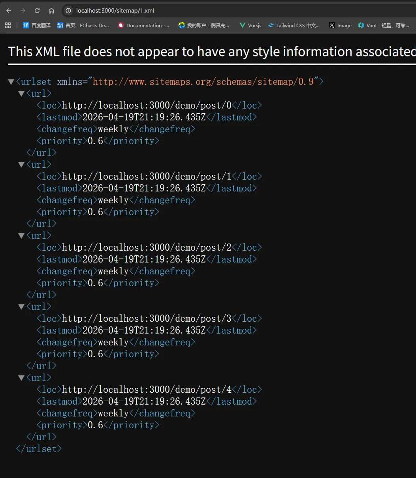
Task: Click the lastmod date under post/2
Action: point(144,259)
